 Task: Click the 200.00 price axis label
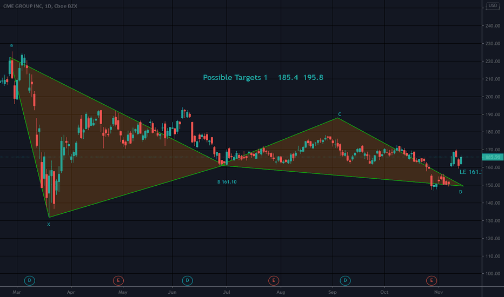pos(493,97)
